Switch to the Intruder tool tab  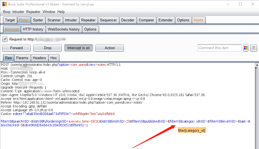71,20
